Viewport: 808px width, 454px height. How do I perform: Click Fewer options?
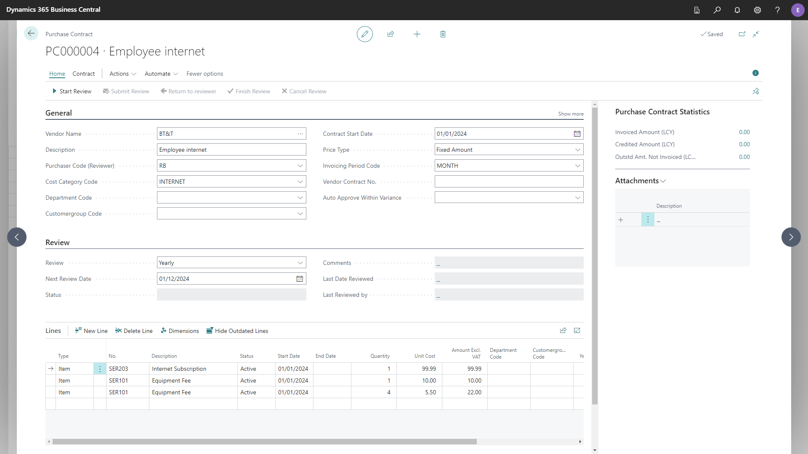pos(205,74)
